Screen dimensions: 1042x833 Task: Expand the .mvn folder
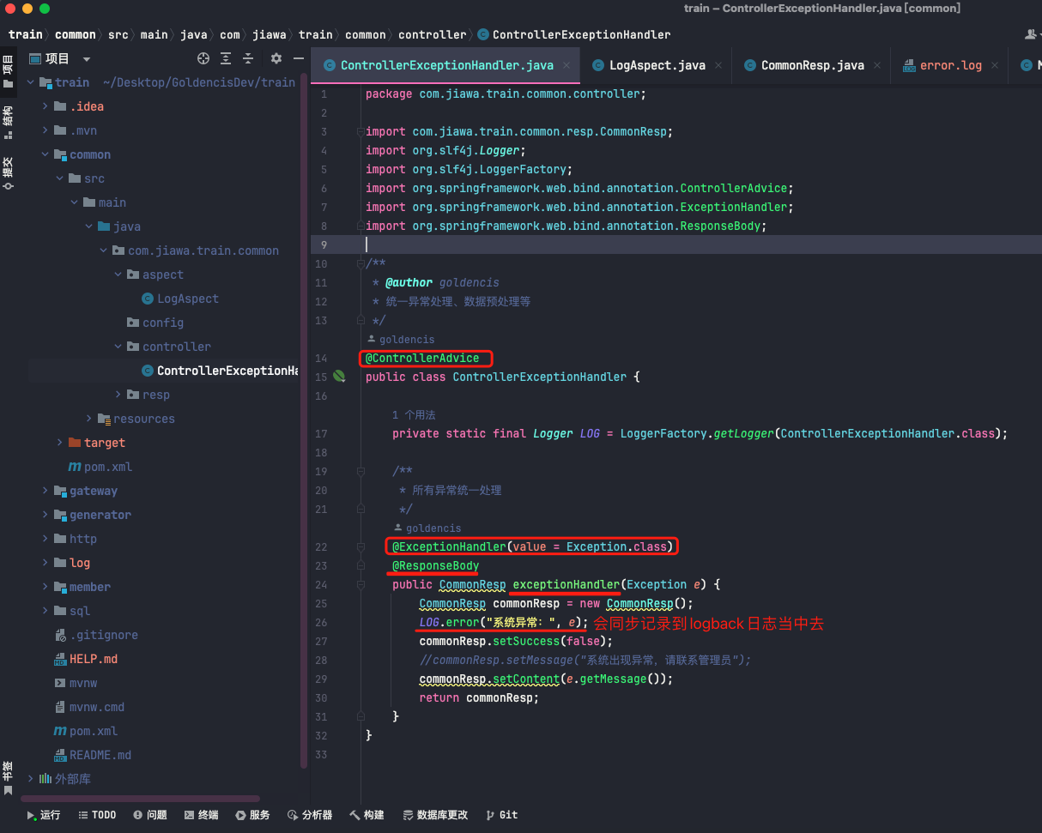[x=45, y=130]
